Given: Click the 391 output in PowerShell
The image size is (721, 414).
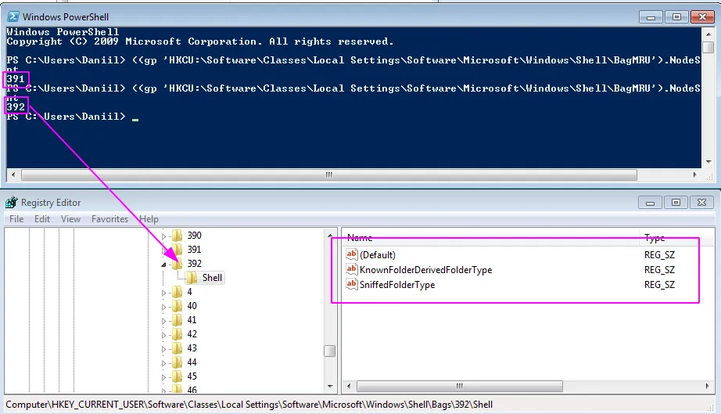Looking at the screenshot, I should pyautogui.click(x=16, y=79).
